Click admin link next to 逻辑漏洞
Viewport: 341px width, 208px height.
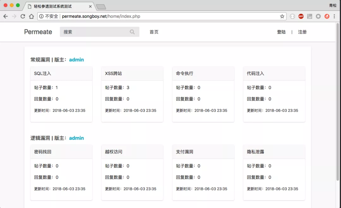pos(76,138)
